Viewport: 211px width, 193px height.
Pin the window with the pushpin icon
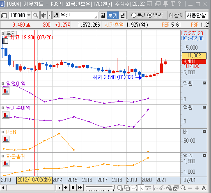(165, 4)
